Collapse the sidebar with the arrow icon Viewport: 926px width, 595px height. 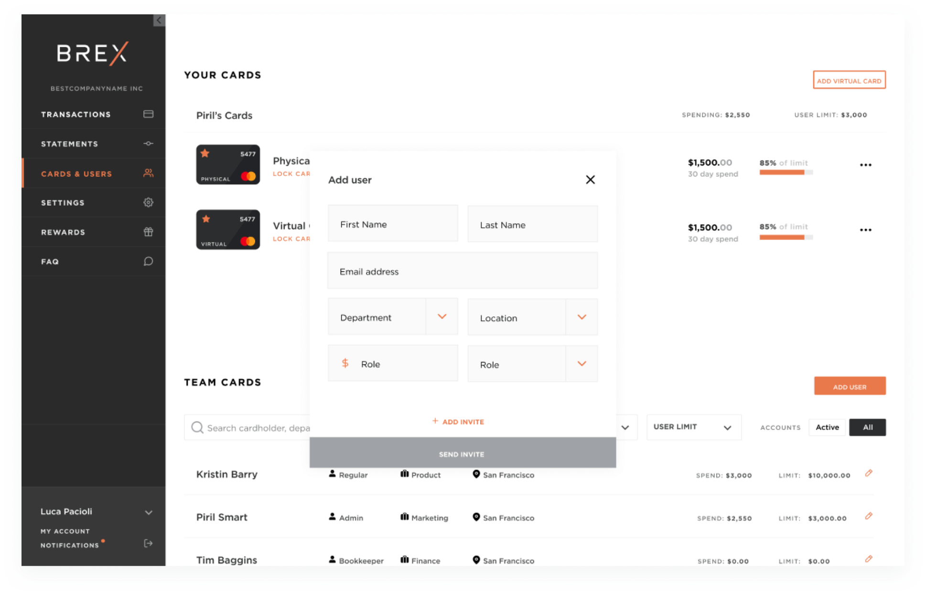coord(159,20)
